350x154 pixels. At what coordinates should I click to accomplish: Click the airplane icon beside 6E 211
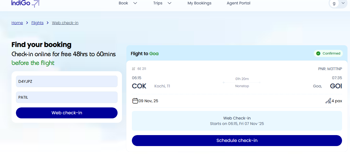click(x=134, y=69)
